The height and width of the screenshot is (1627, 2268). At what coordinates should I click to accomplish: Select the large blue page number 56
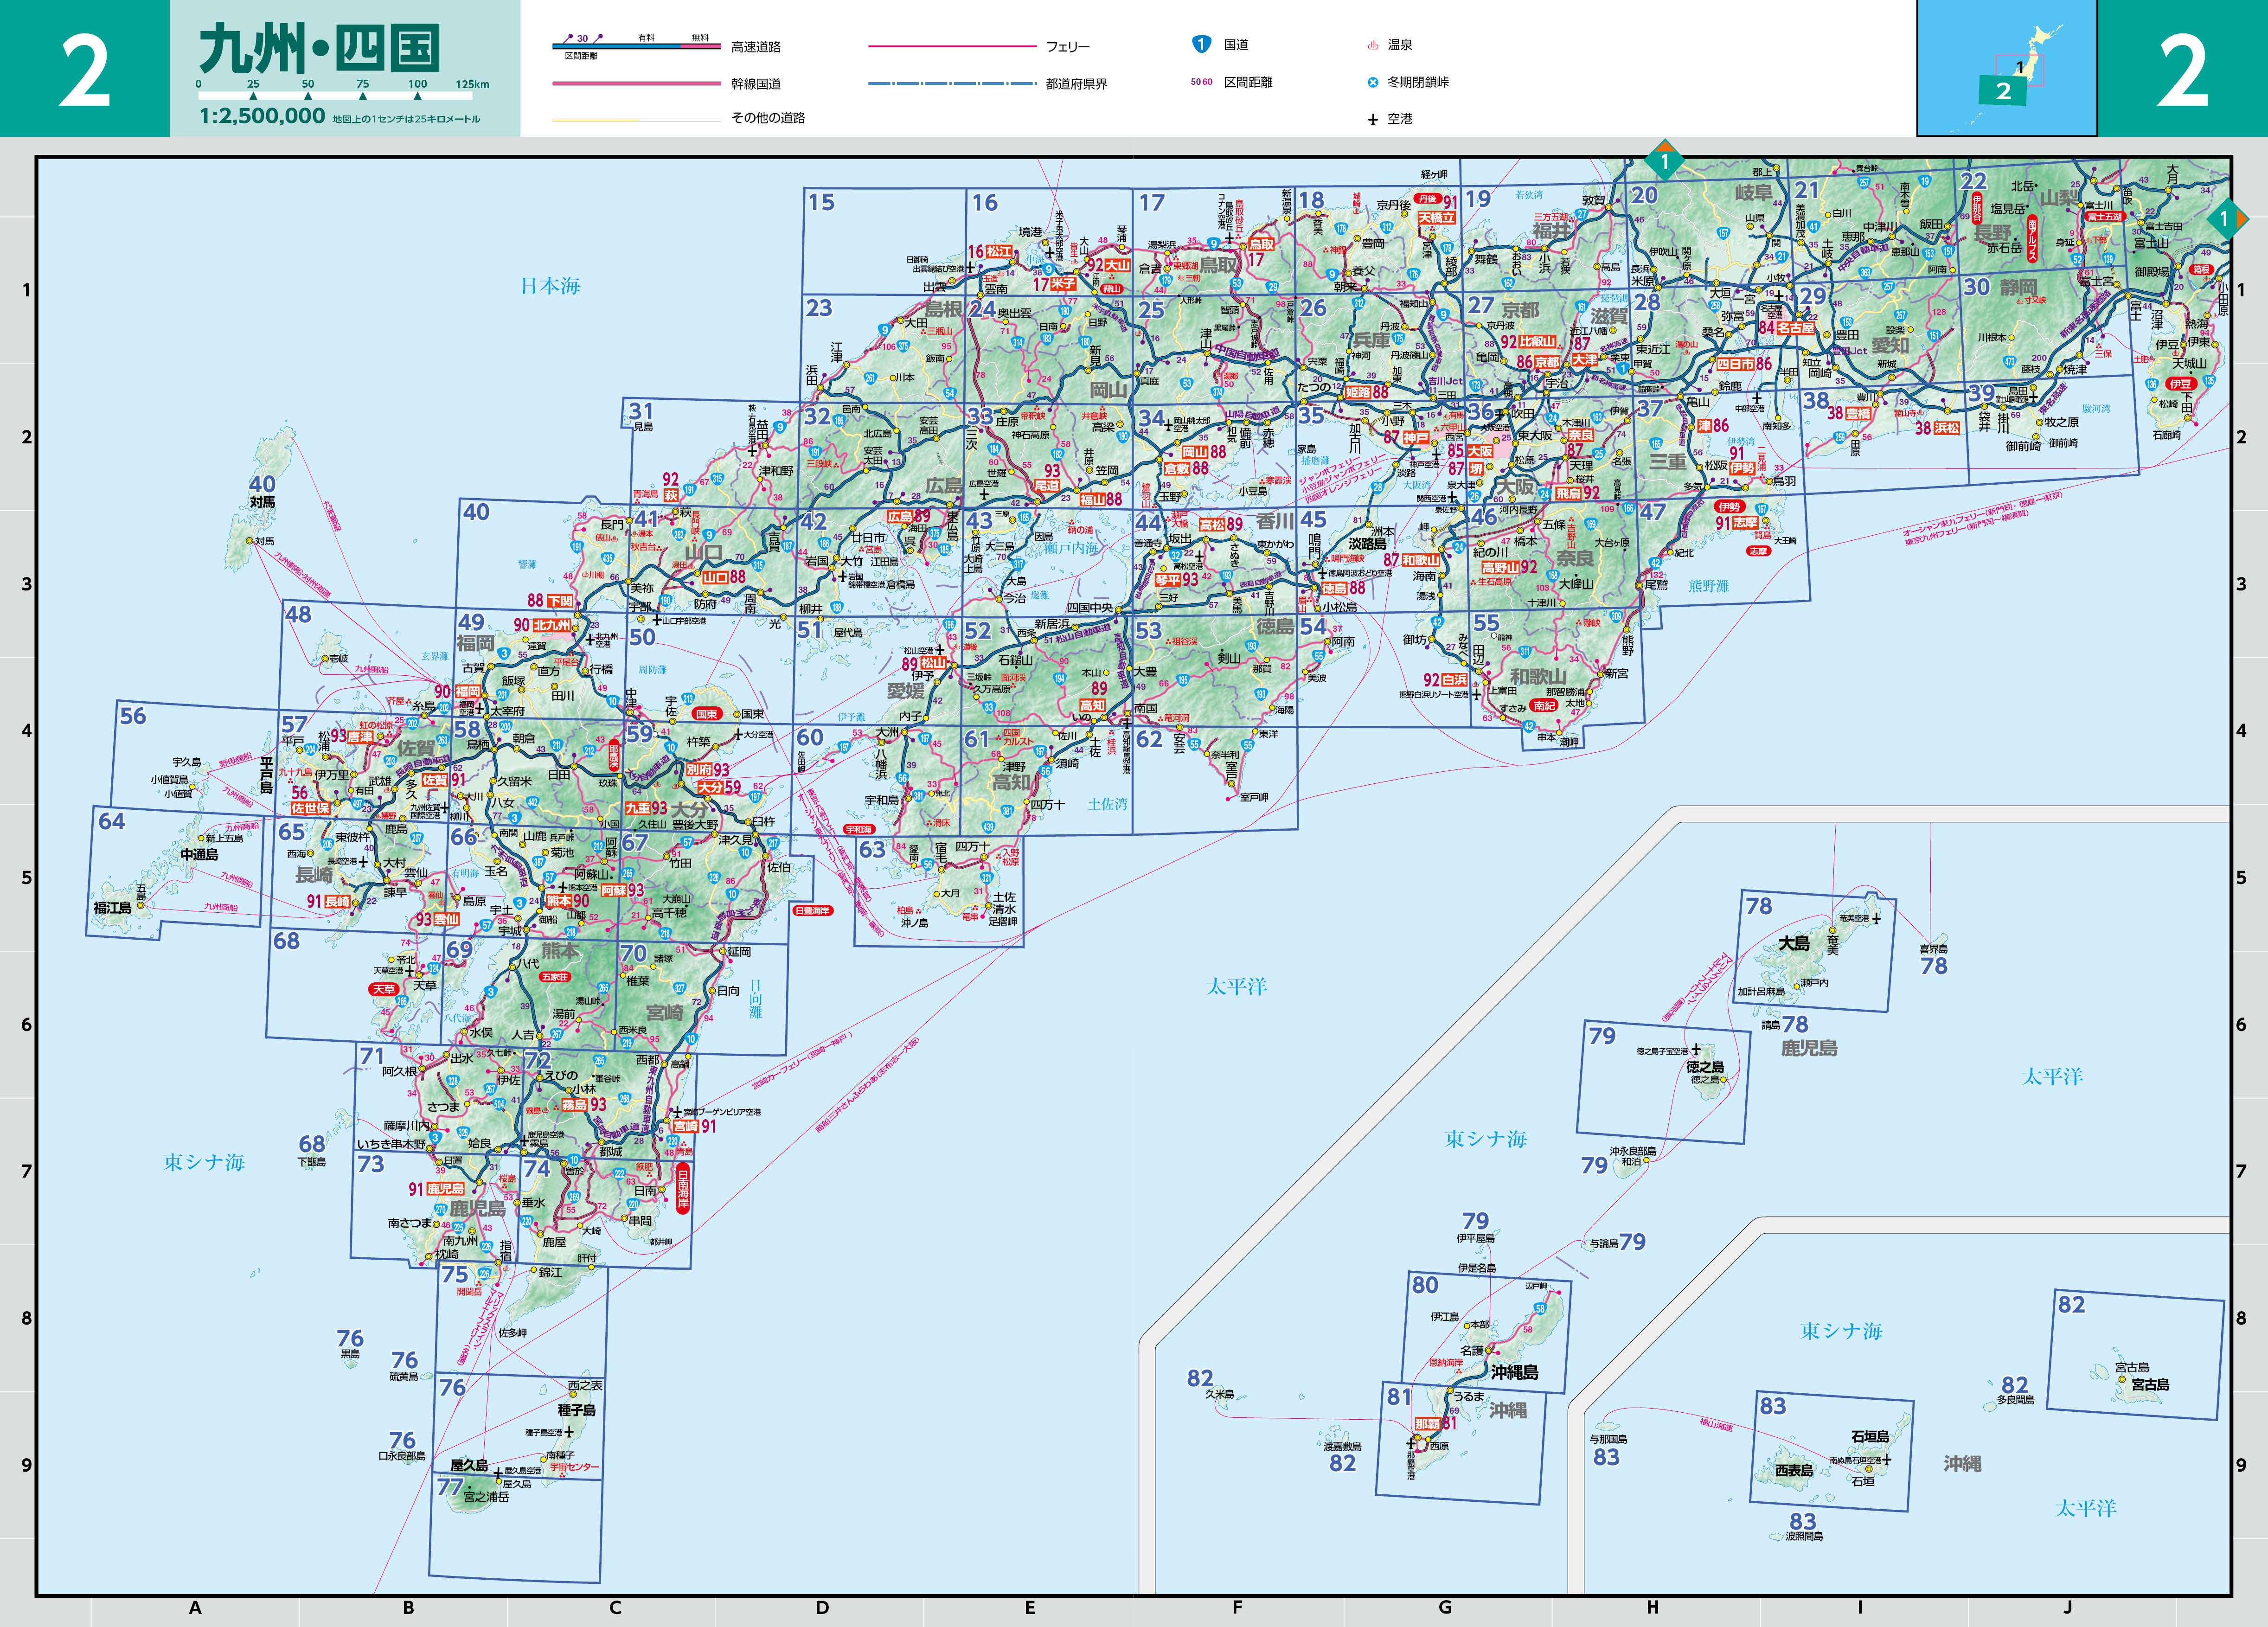click(x=133, y=716)
